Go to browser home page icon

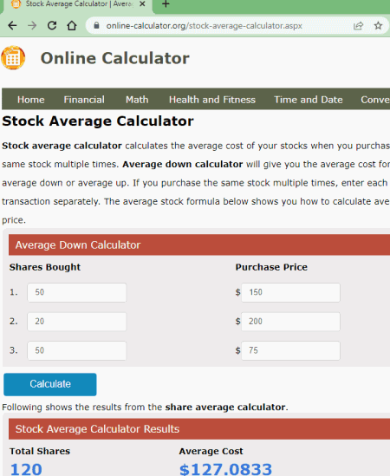click(x=72, y=25)
